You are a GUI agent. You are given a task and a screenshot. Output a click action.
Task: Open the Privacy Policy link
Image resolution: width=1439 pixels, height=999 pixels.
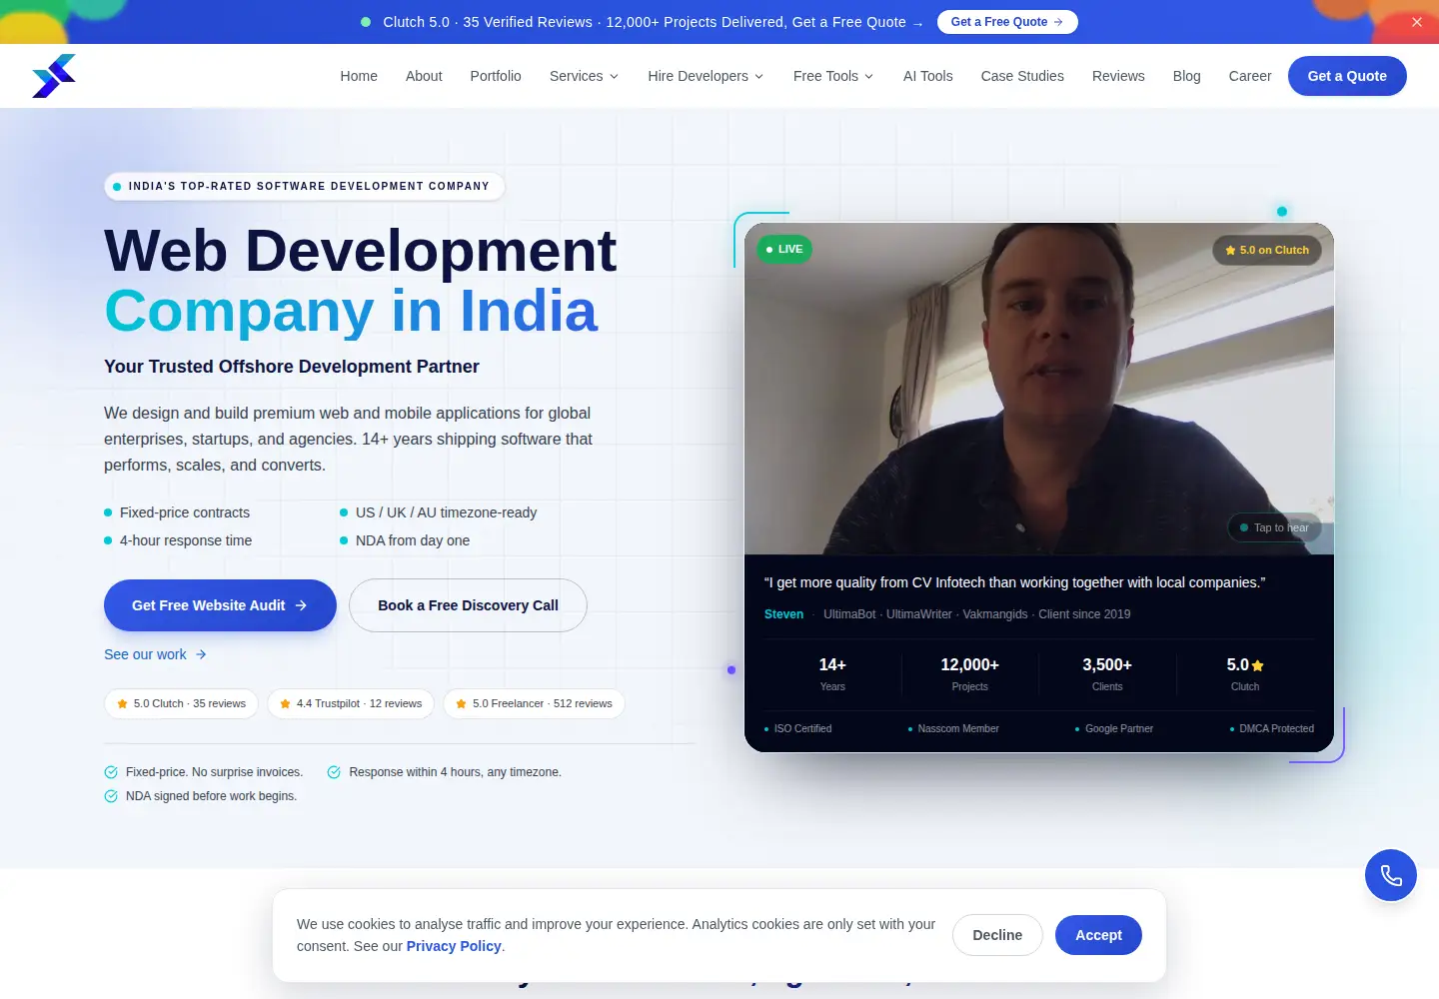pyautogui.click(x=454, y=946)
